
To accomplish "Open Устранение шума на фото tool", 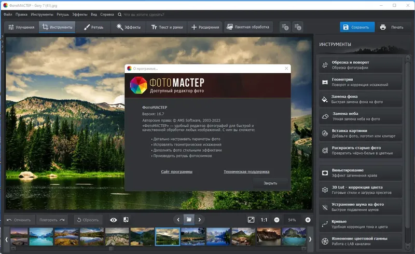I will pos(360,207).
